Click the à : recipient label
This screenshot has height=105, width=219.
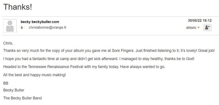coord(23,28)
